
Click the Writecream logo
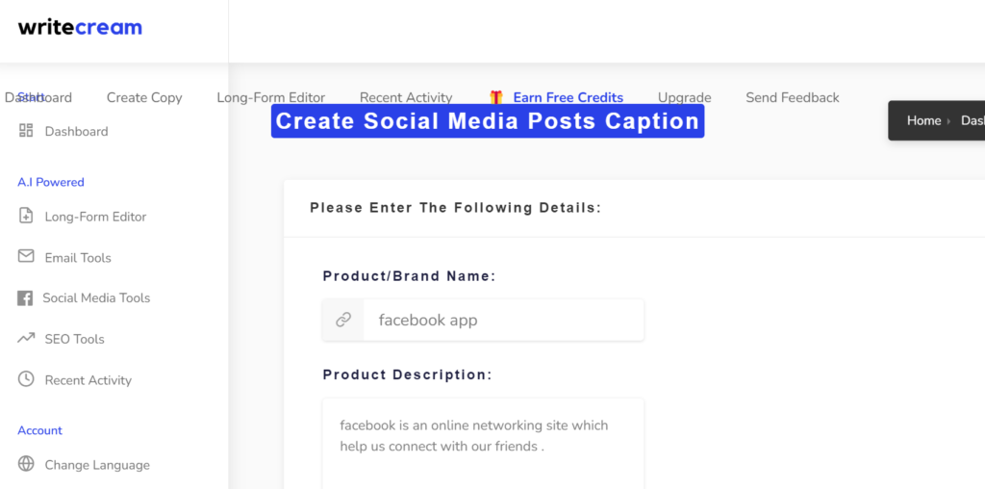[x=80, y=28]
